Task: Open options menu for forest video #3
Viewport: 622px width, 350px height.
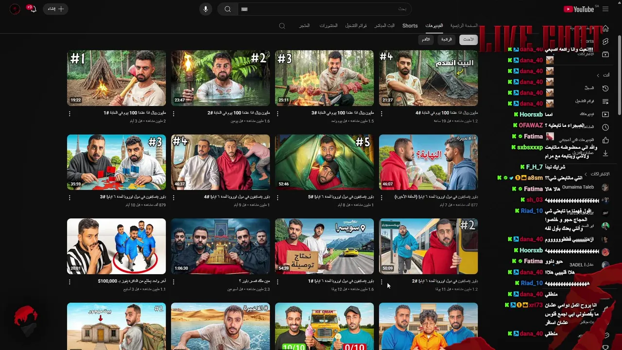Action: click(x=277, y=114)
